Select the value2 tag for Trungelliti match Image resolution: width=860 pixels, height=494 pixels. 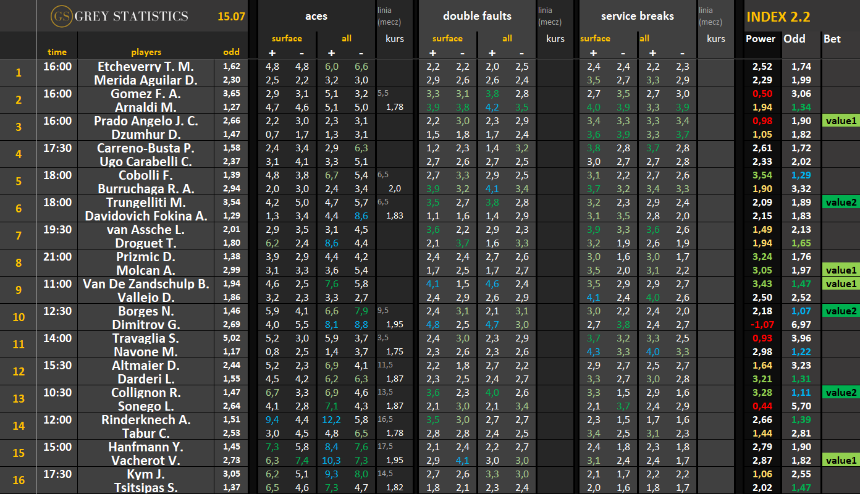click(841, 203)
